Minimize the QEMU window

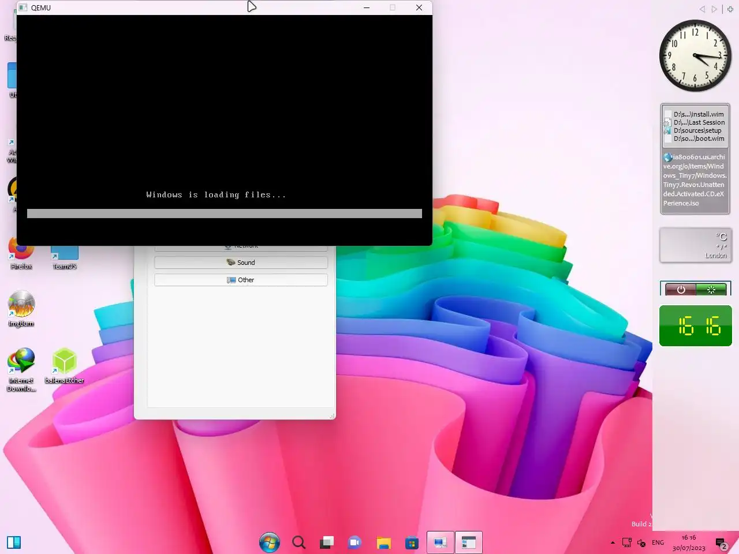point(367,8)
